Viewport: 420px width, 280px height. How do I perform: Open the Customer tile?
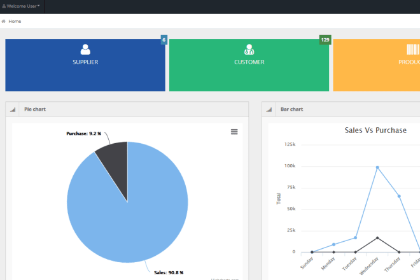pos(249,65)
